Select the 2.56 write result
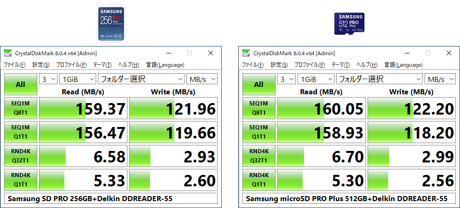Viewport: 460px width, 208px height. (412, 180)
